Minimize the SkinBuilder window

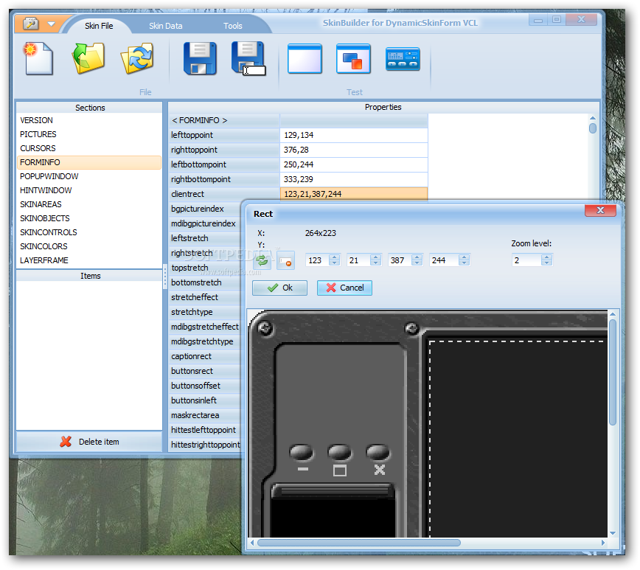(x=538, y=20)
